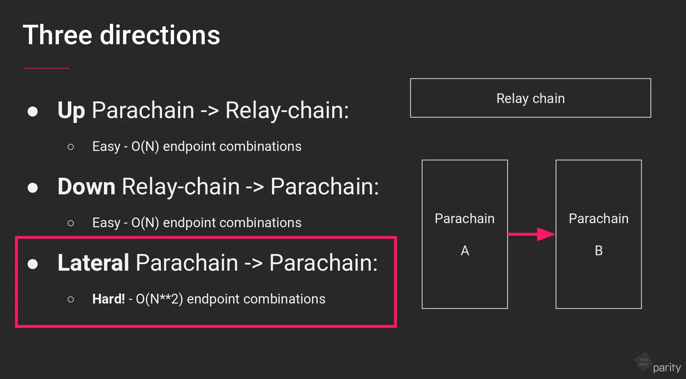Click the Three directions slide title
686x379 pixels.
click(121, 35)
